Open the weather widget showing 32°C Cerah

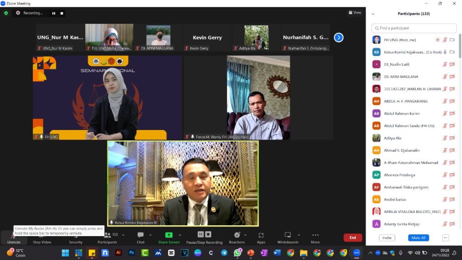(x=16, y=253)
